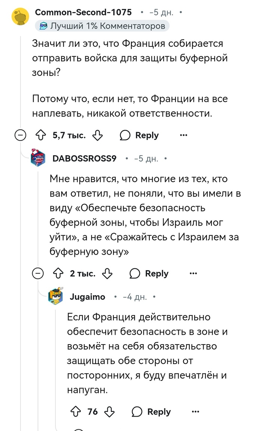The width and height of the screenshot is (262, 431).
Task: Open Common-Second-1075's avatar profile
Action: pos(20,16)
